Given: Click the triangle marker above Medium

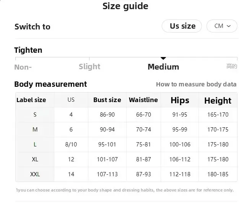Looking at the screenshot, I should click(163, 58).
